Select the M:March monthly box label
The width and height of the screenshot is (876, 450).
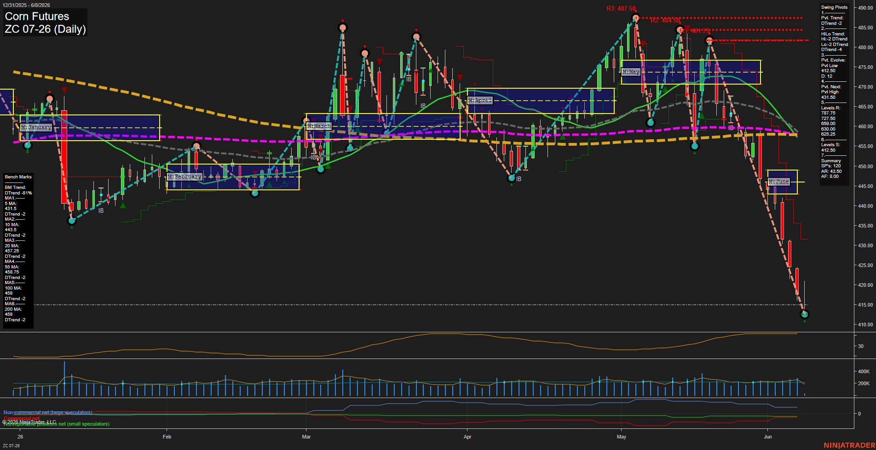click(319, 126)
